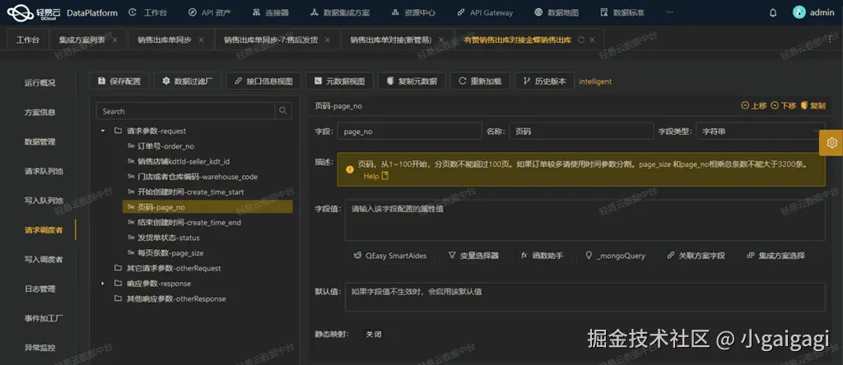Open 变量选择器 variable picker
The image size is (843, 365).
pos(473,256)
